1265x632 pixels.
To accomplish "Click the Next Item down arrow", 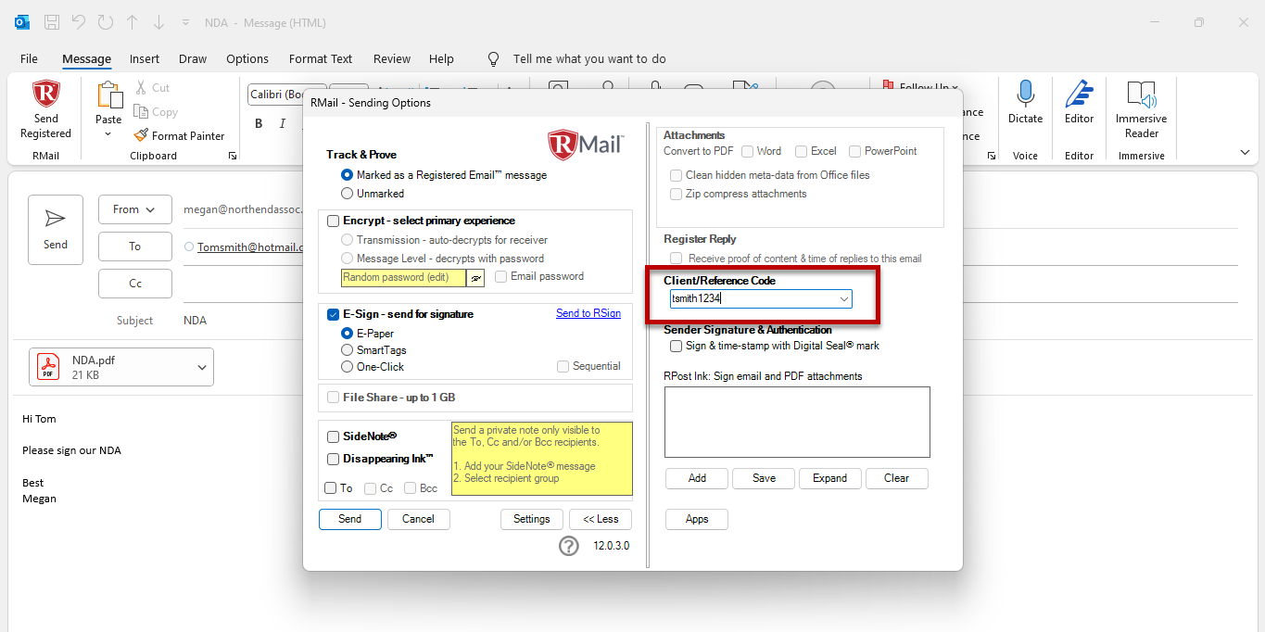I will [x=159, y=22].
